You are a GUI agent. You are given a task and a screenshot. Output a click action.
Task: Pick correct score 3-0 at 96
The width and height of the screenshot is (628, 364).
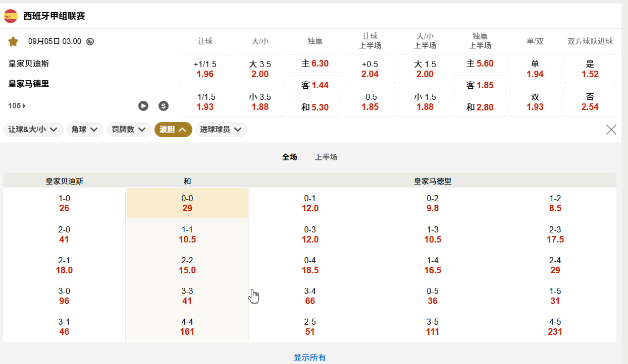tap(64, 296)
